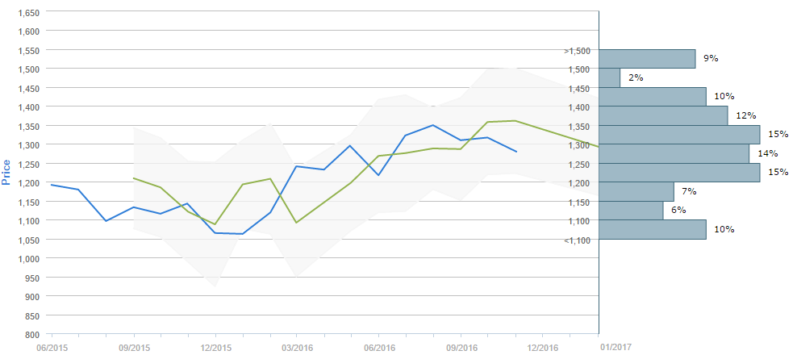Select the 12/2016 x-axis label
Viewport: 797px width, 355px height.
tap(543, 347)
